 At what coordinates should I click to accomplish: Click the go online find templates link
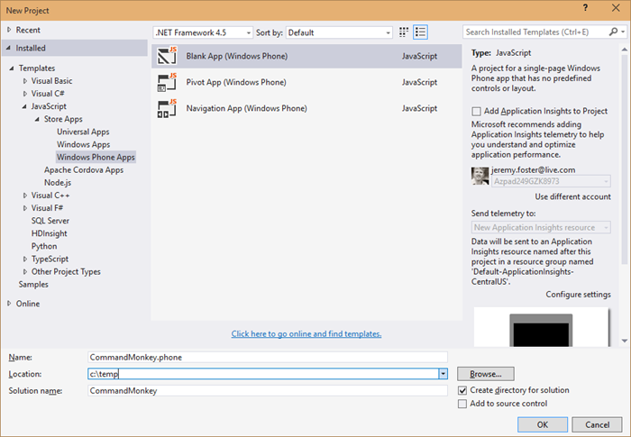tap(306, 333)
